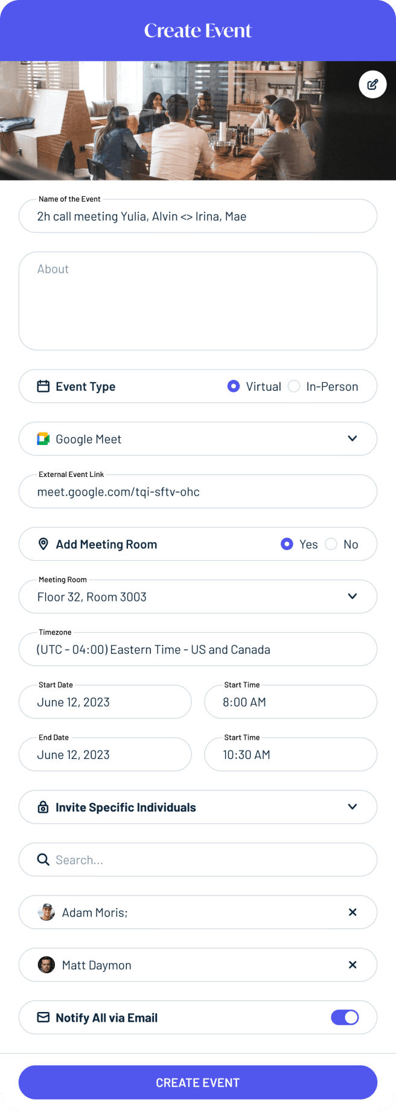Viewport: 396px width, 1111px height.
Task: Toggle Notify All via Email switch
Action: pos(345,1017)
